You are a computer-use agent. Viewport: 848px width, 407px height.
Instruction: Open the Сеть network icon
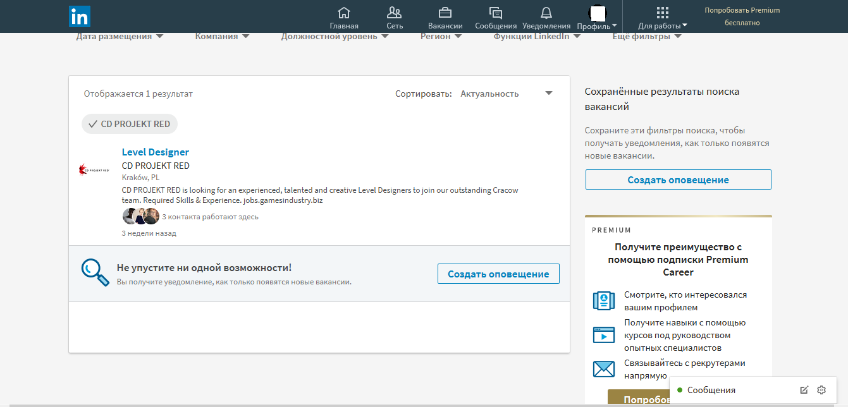click(x=395, y=13)
